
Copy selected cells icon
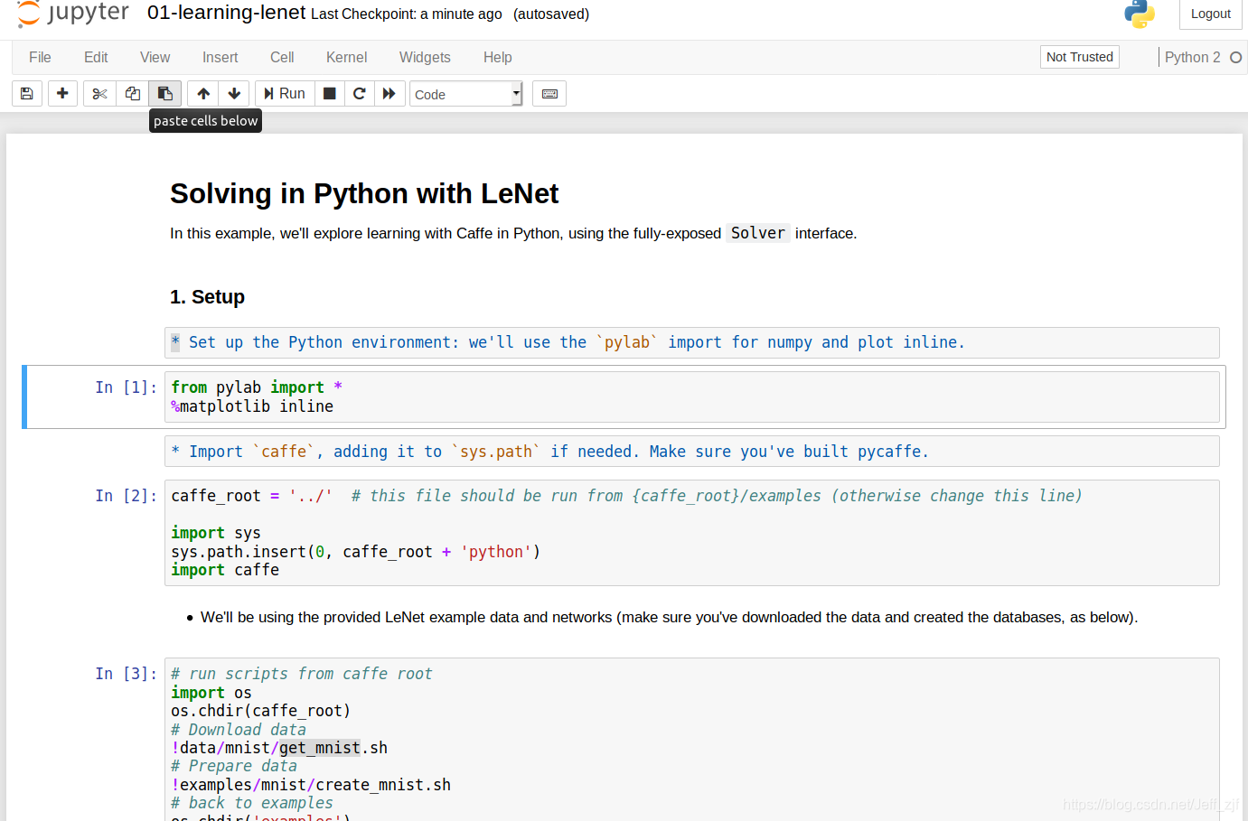pyautogui.click(x=133, y=94)
